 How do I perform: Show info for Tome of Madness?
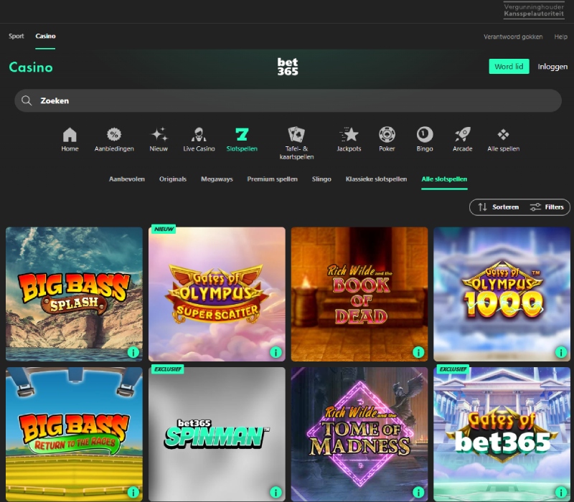418,492
